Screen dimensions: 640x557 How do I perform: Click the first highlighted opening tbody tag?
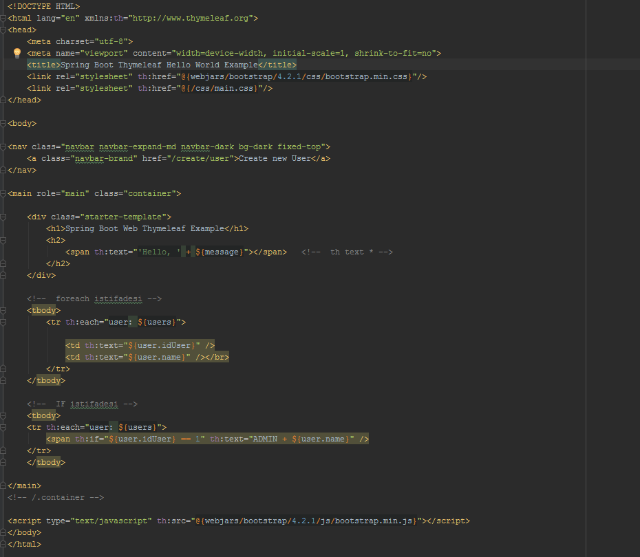pyautogui.click(x=43, y=311)
